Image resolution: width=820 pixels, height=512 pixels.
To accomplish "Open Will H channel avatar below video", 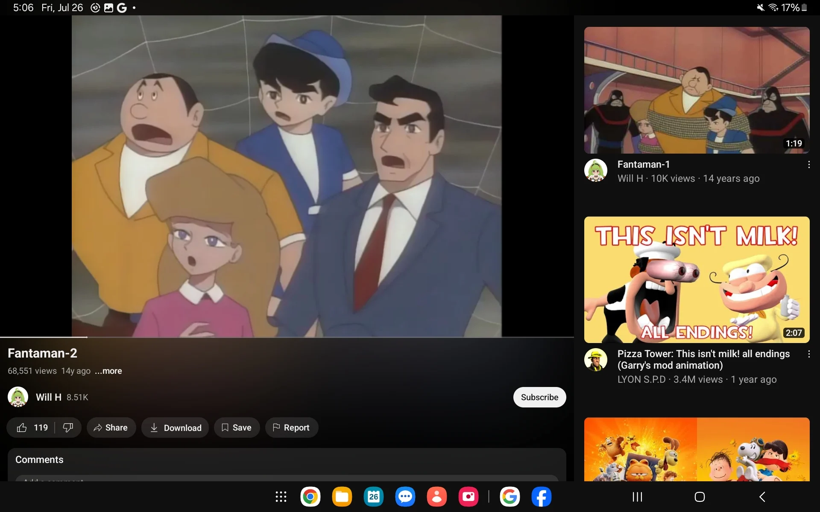I will pyautogui.click(x=18, y=397).
